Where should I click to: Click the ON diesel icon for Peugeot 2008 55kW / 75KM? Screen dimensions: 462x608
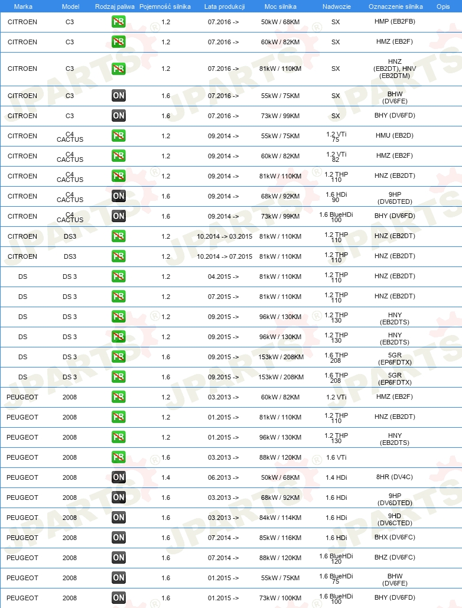119,578
